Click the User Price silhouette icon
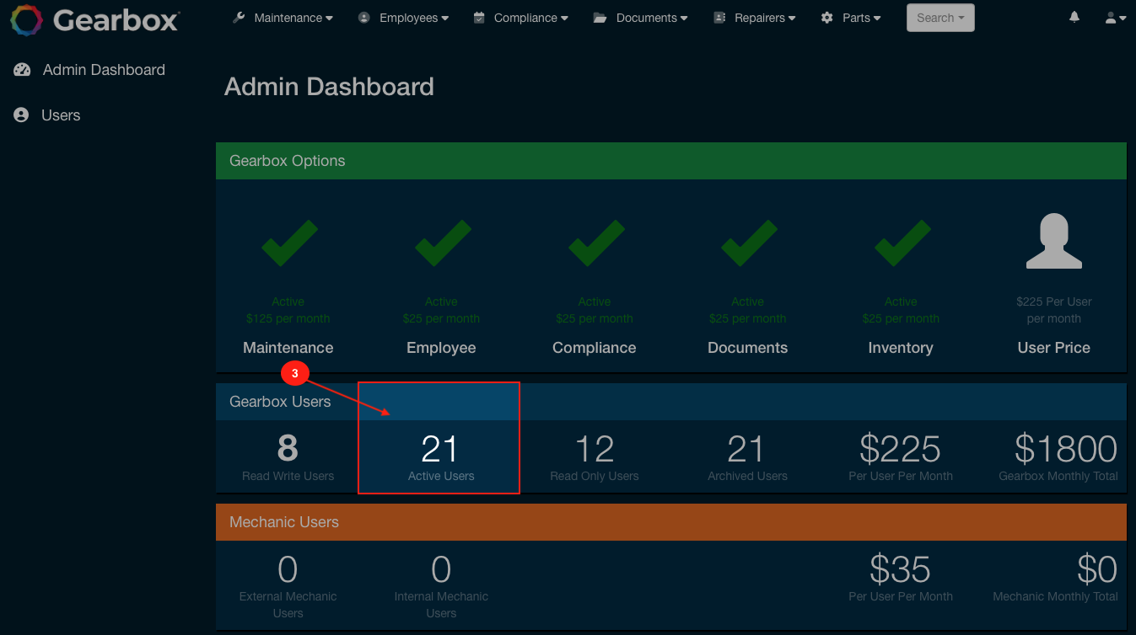 1053,241
